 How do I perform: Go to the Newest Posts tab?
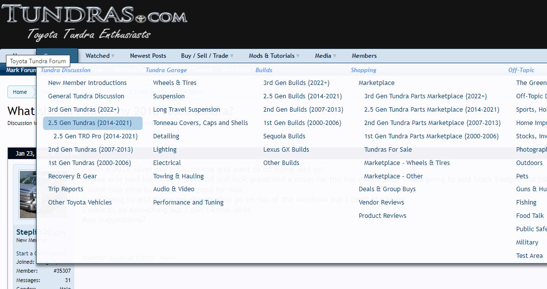(x=148, y=56)
